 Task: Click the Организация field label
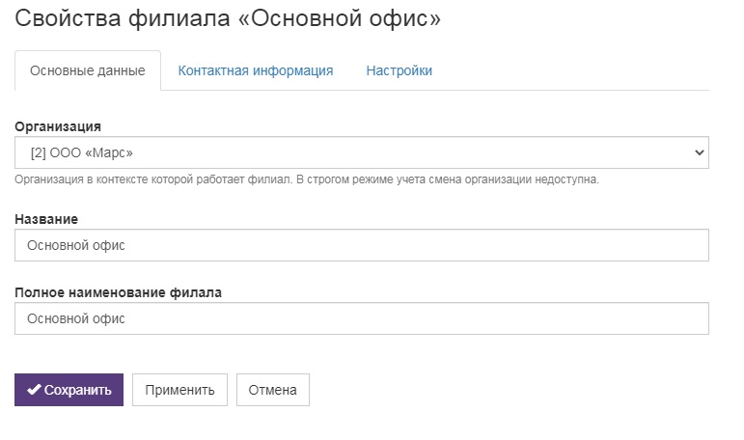pos(58,126)
